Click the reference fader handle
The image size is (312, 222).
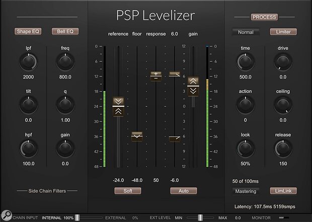(x=118, y=107)
